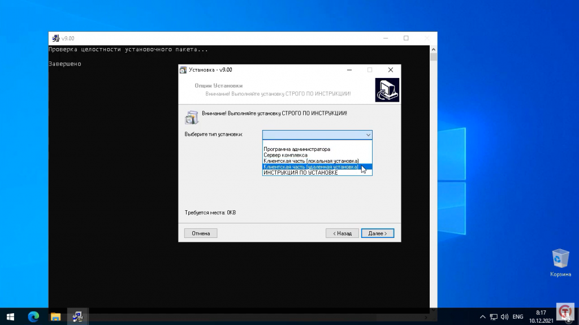This screenshot has width=579, height=325.
Task: Click the installer app icon in the taskbar
Action: pos(78,317)
